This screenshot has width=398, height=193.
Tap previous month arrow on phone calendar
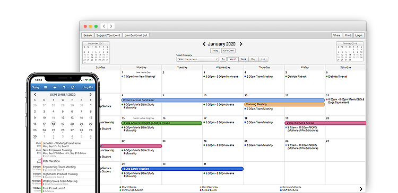click(x=35, y=95)
